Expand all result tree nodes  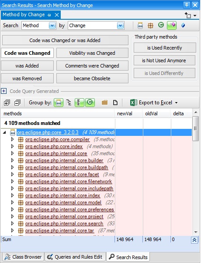pos(7,103)
